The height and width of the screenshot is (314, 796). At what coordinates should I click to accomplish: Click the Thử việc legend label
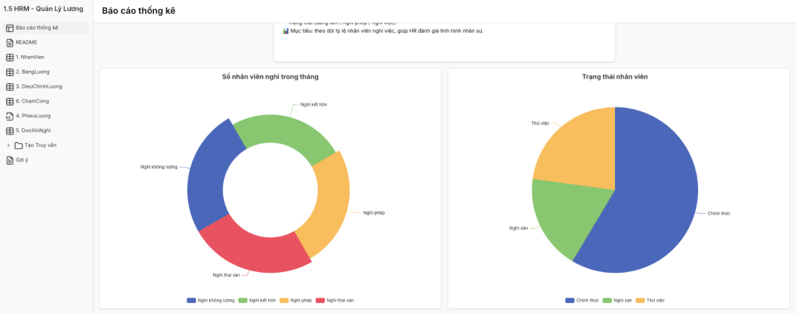(x=655, y=300)
